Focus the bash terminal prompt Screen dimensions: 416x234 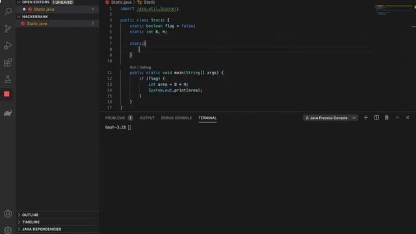118,127
